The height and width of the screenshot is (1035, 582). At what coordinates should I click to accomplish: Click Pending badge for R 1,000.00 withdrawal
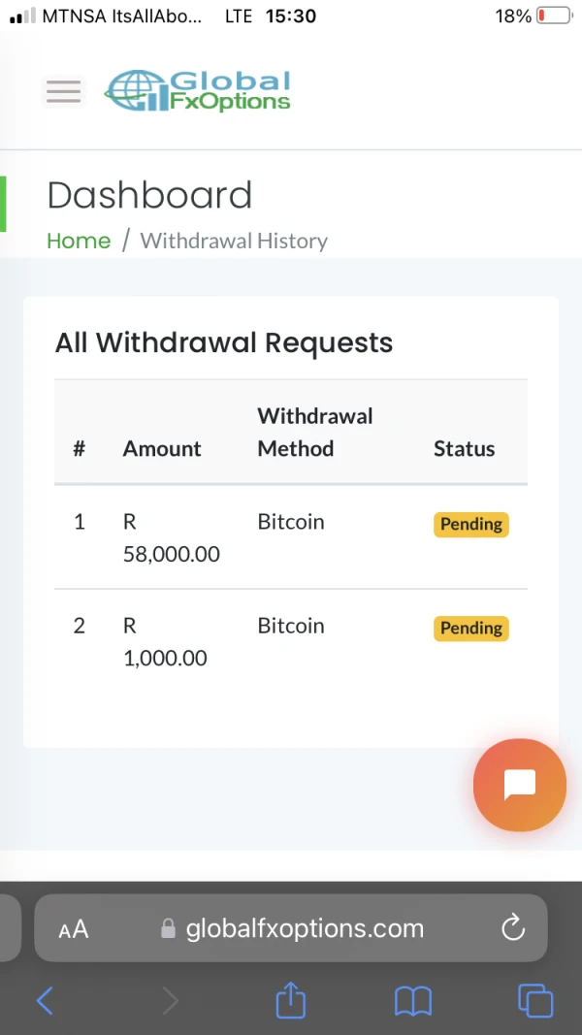470,628
